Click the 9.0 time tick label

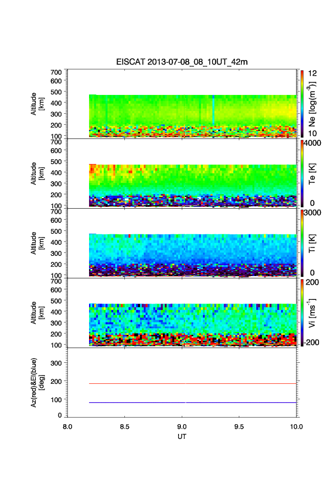coord(182,427)
